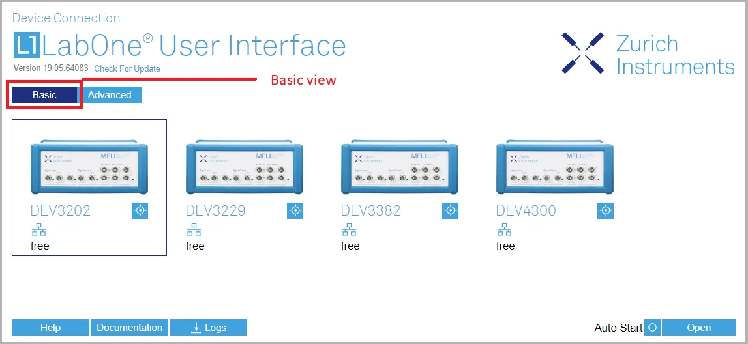748x344 pixels.
Task: Select the DEV4300 device image
Action: pyautogui.click(x=555, y=167)
